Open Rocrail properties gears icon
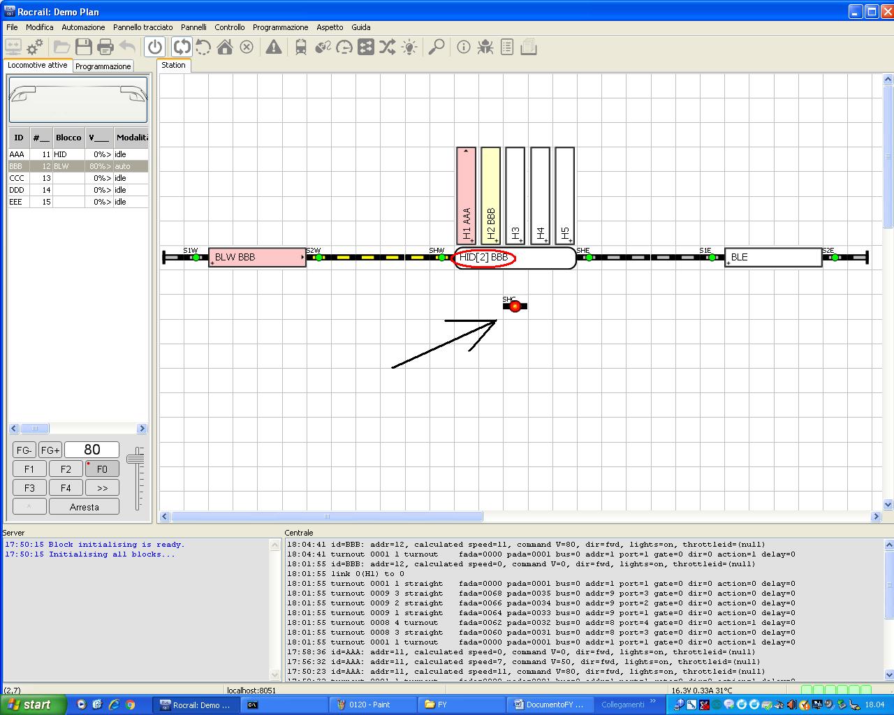The height and width of the screenshot is (715, 894). (x=35, y=47)
